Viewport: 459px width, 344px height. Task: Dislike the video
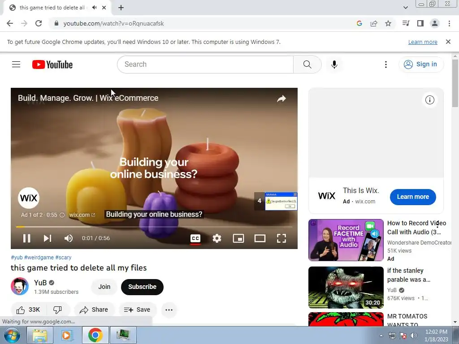[57, 310]
